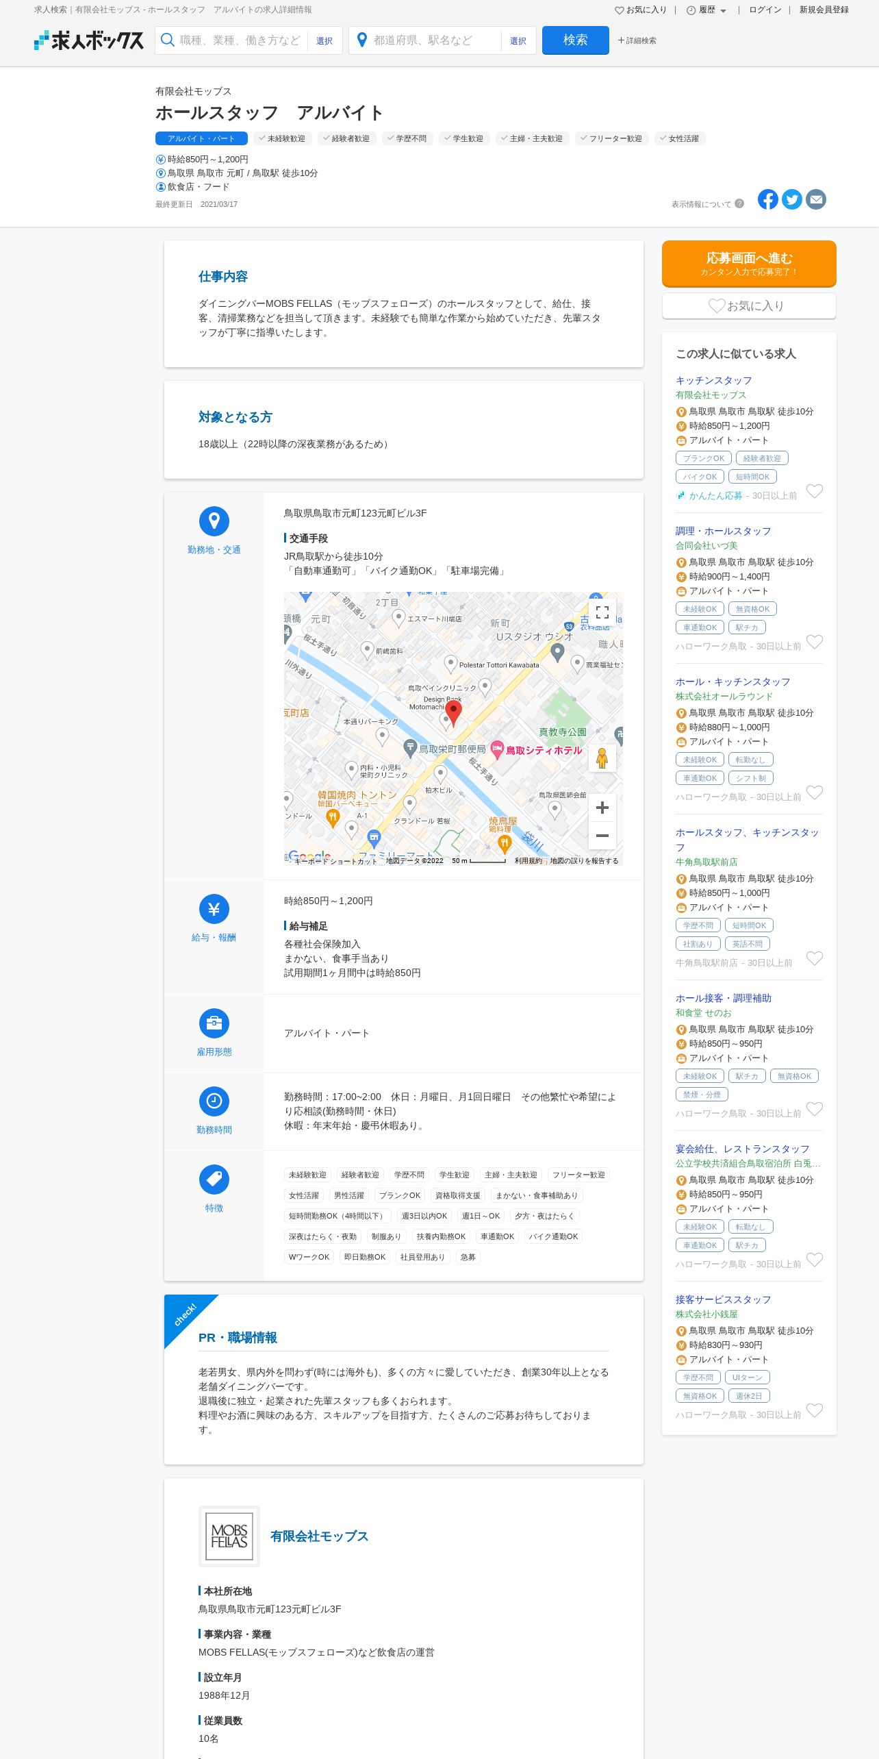Zoom out on the map

point(602,836)
